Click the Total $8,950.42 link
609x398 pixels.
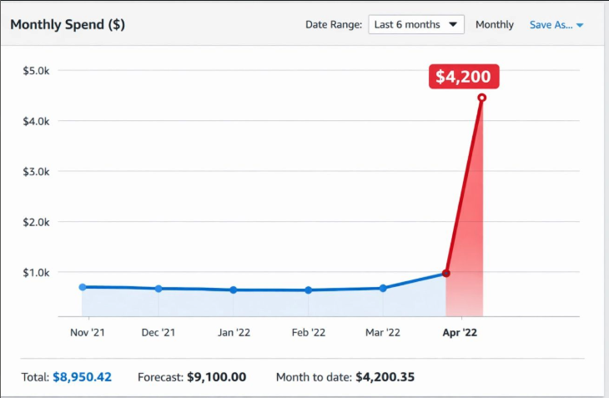(x=82, y=377)
